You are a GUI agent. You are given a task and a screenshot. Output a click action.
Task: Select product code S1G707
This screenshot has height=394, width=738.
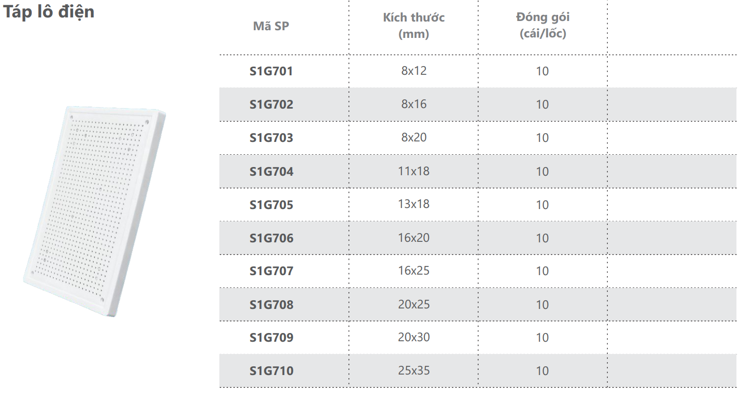tap(271, 271)
